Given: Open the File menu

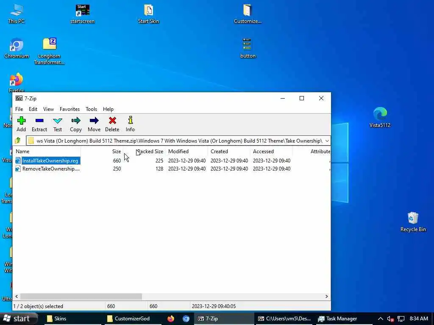Looking at the screenshot, I should coord(19,109).
